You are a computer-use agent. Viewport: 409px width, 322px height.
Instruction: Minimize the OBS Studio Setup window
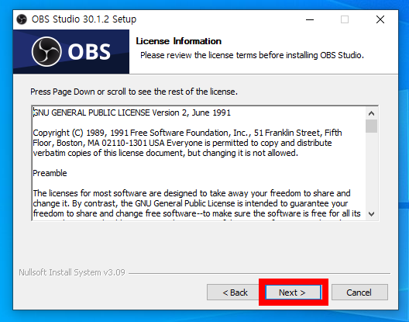coord(310,19)
